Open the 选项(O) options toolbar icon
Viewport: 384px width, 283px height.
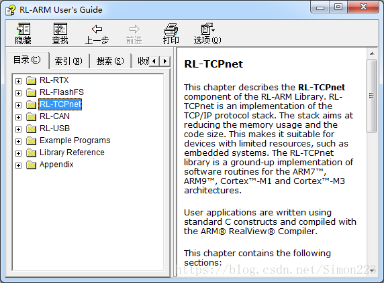(x=207, y=29)
